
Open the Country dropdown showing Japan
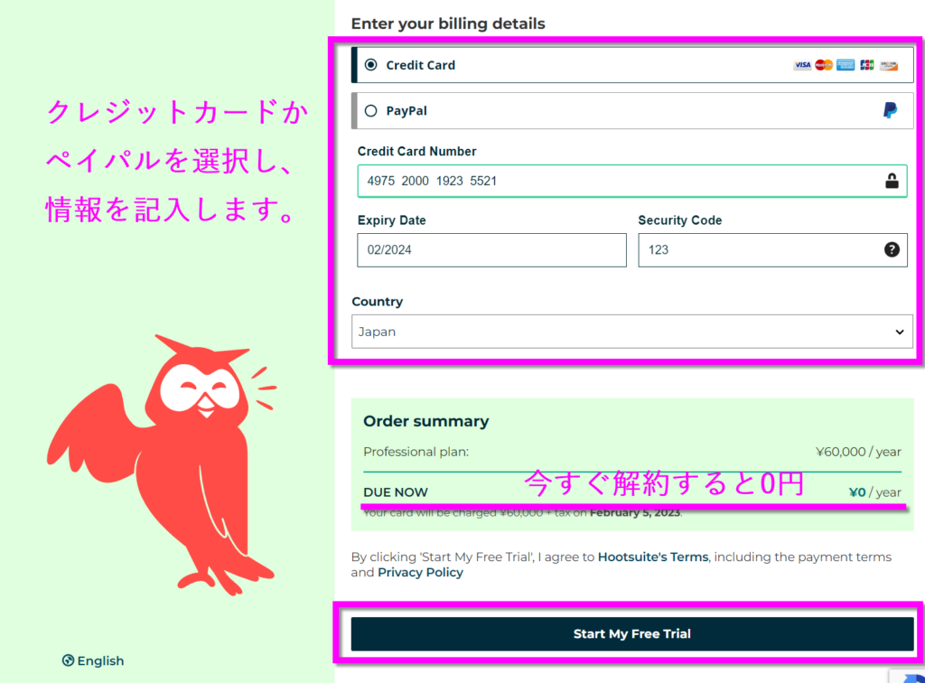[x=631, y=332]
